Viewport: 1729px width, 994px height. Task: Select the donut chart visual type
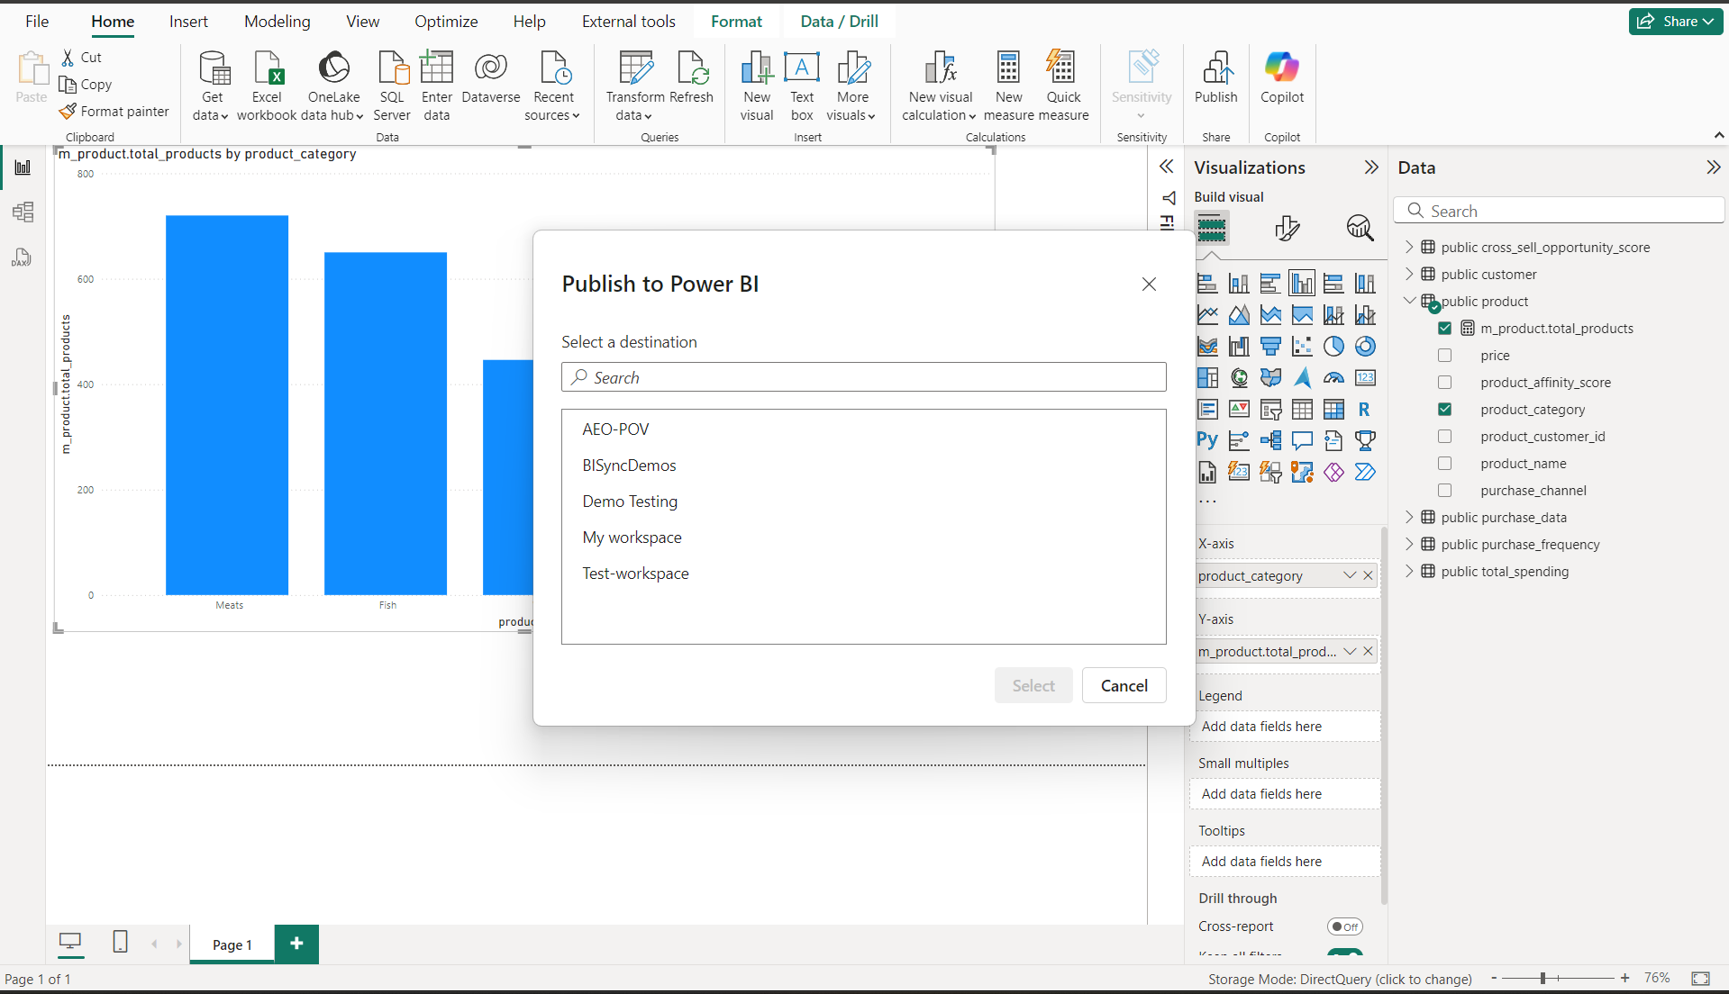pyautogui.click(x=1365, y=347)
